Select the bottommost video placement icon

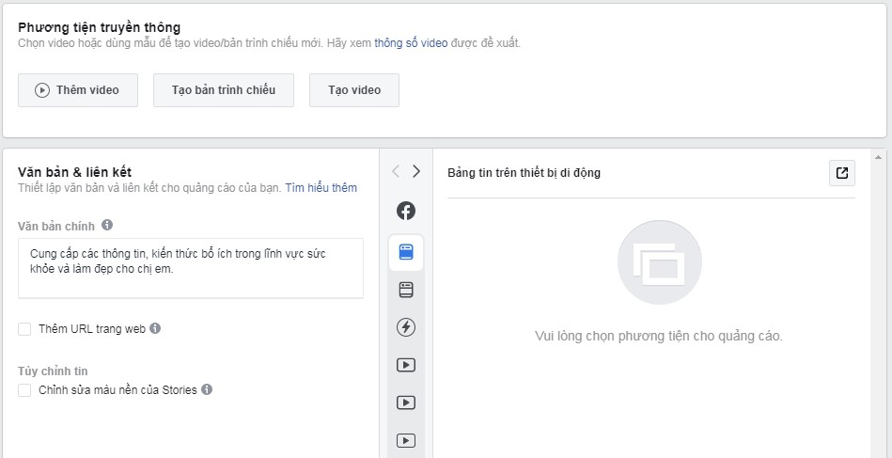pos(405,439)
